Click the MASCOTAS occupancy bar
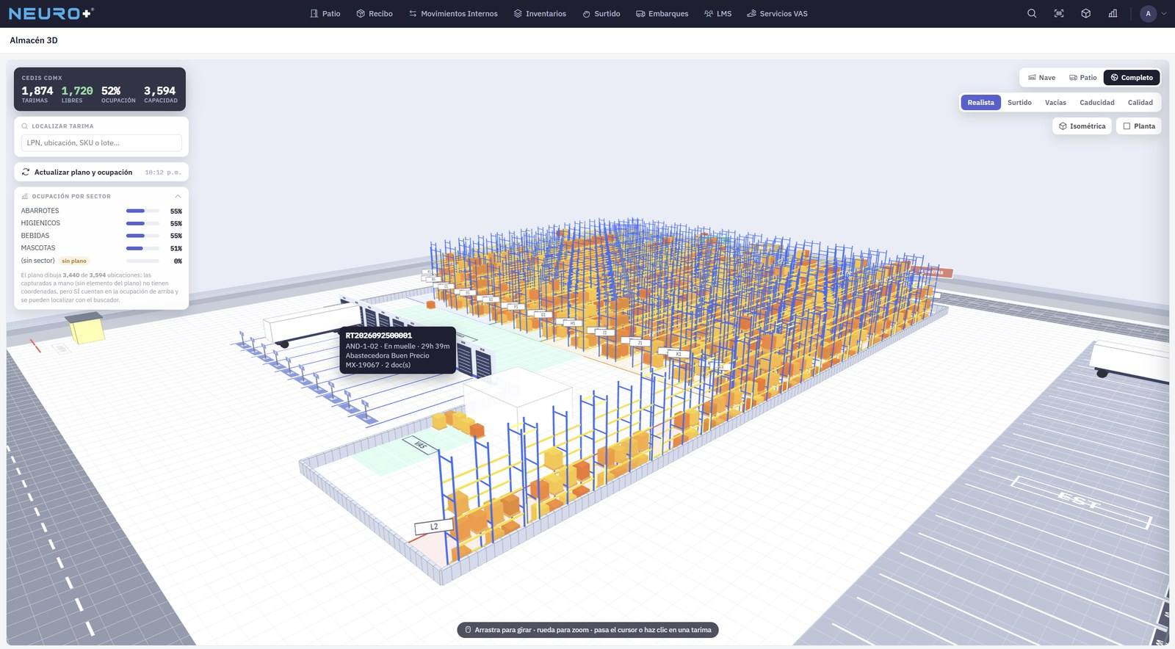This screenshot has width=1175, height=649. [142, 248]
